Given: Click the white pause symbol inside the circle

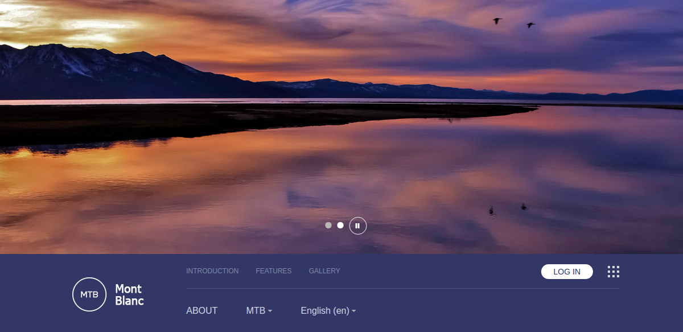Looking at the screenshot, I should point(357,226).
